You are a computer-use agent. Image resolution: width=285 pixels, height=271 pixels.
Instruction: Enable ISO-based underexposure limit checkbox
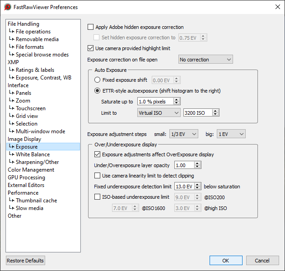pyautogui.click(x=98, y=197)
